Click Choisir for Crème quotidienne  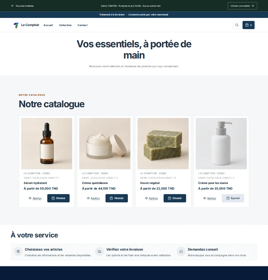[x=117, y=198]
